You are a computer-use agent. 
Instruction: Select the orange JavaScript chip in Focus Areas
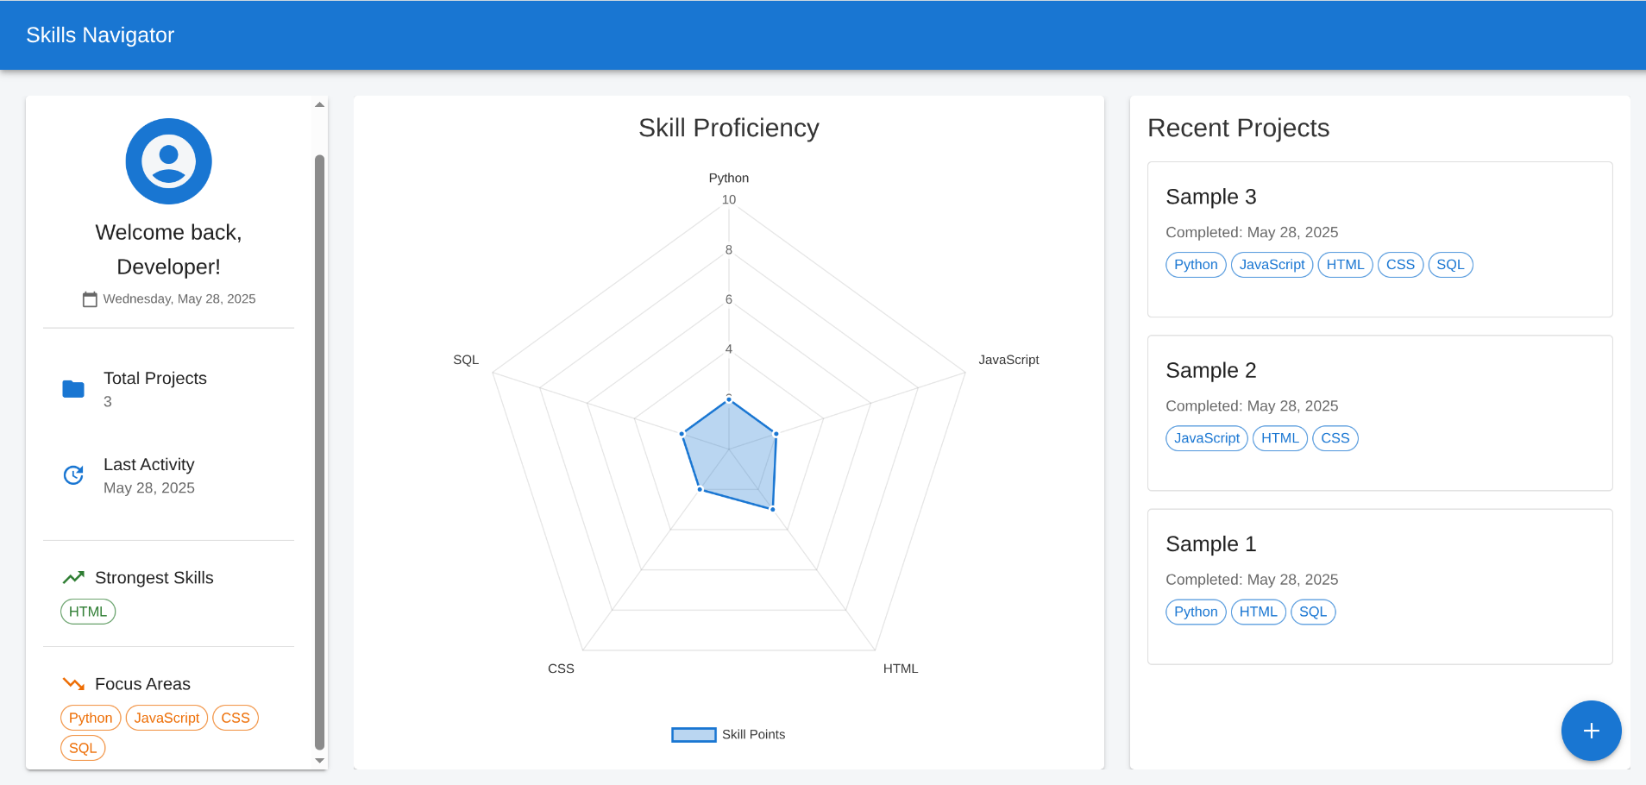pyautogui.click(x=166, y=718)
